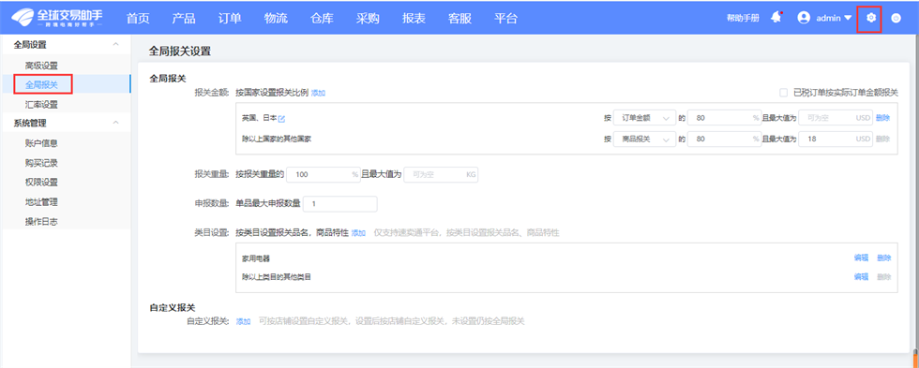919x368 pixels.
Task: Select 高级设置 in the sidebar
Action: click(x=41, y=66)
